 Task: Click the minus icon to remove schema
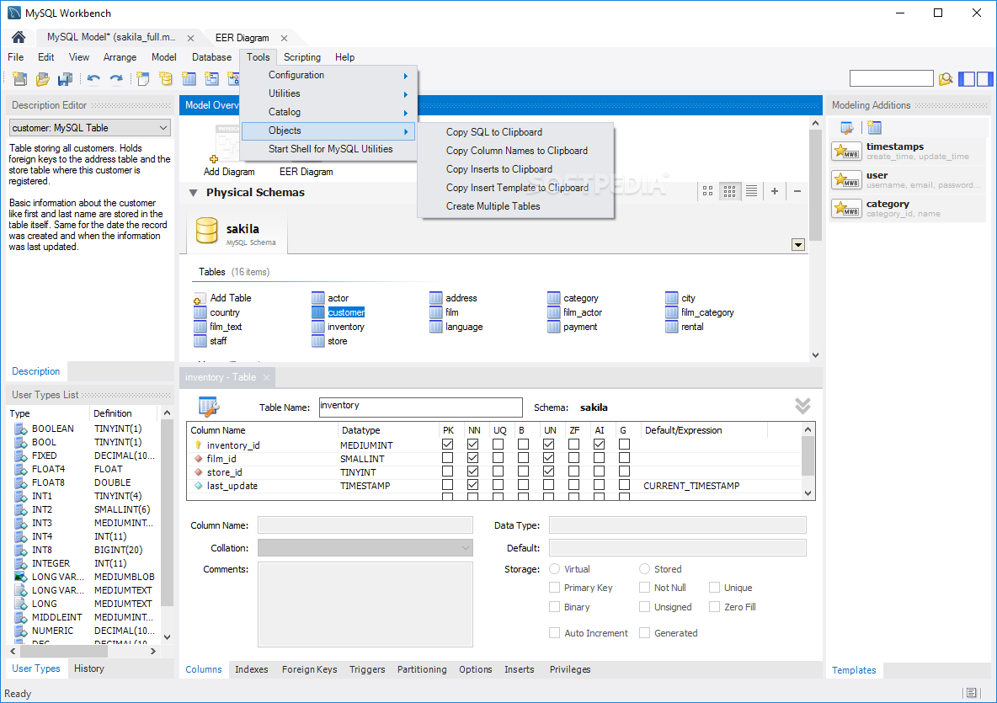pyautogui.click(x=797, y=191)
